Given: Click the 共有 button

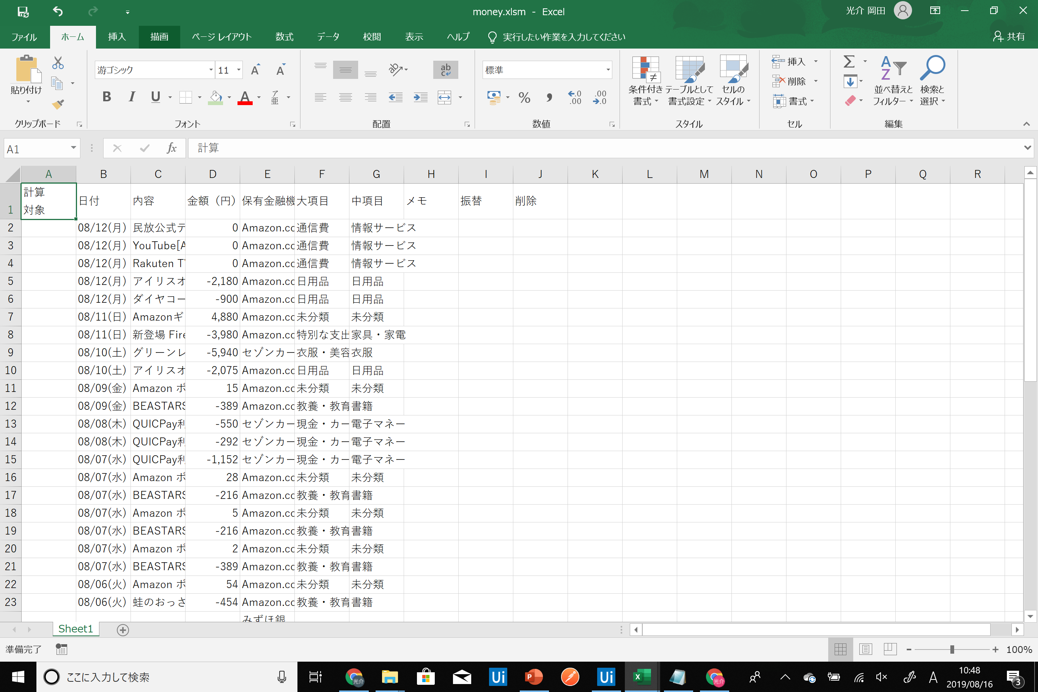Looking at the screenshot, I should (x=1010, y=36).
